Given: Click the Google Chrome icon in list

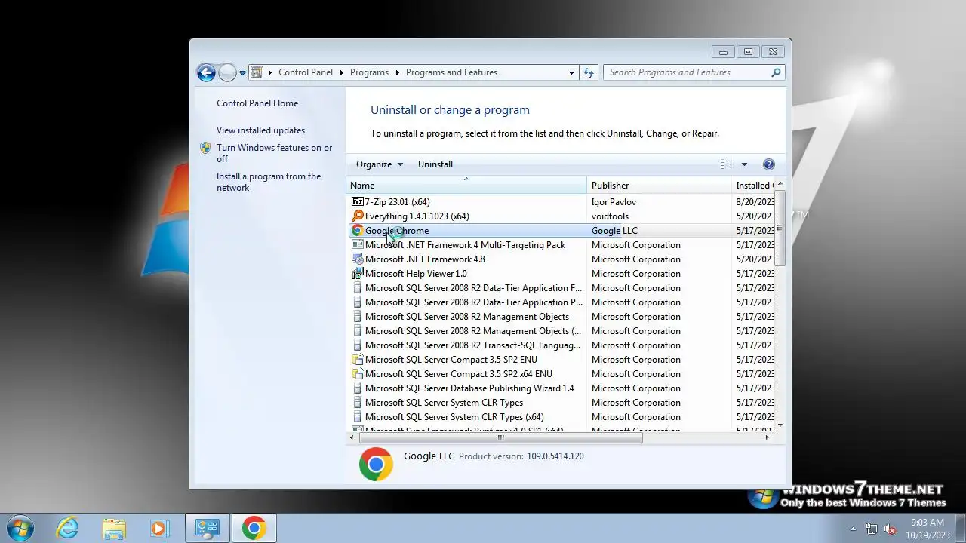Looking at the screenshot, I should (358, 231).
